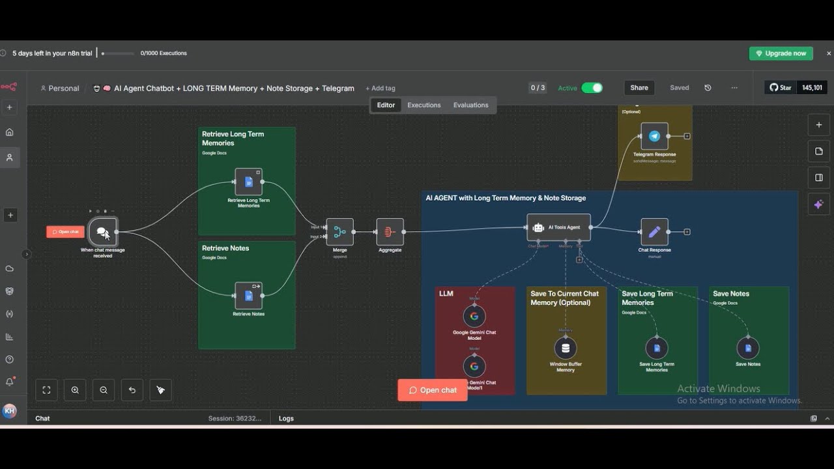
Task: Toggle the workflow Active switch
Action: pyautogui.click(x=592, y=88)
